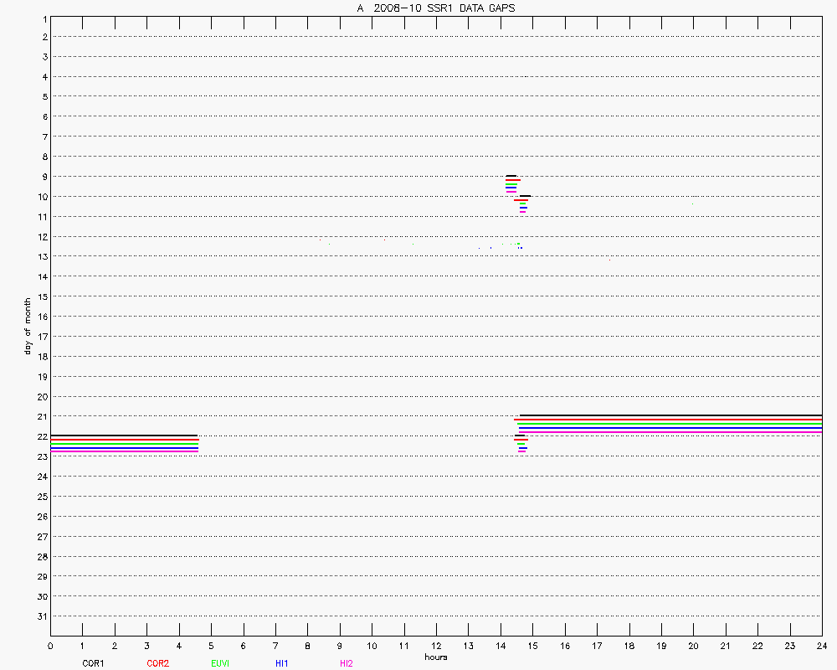
Task: Click the hour 12 x-axis tick label
Action: [436, 646]
